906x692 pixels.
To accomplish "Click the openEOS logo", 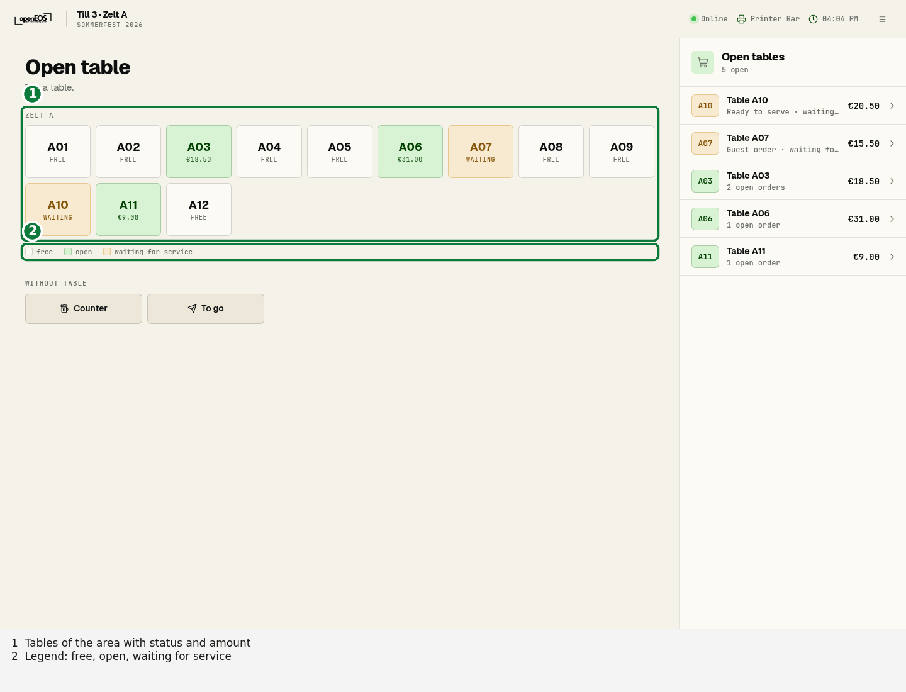I will (x=33, y=19).
